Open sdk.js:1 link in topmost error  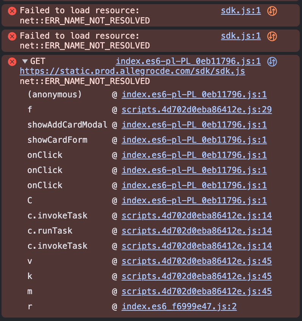coord(241,11)
